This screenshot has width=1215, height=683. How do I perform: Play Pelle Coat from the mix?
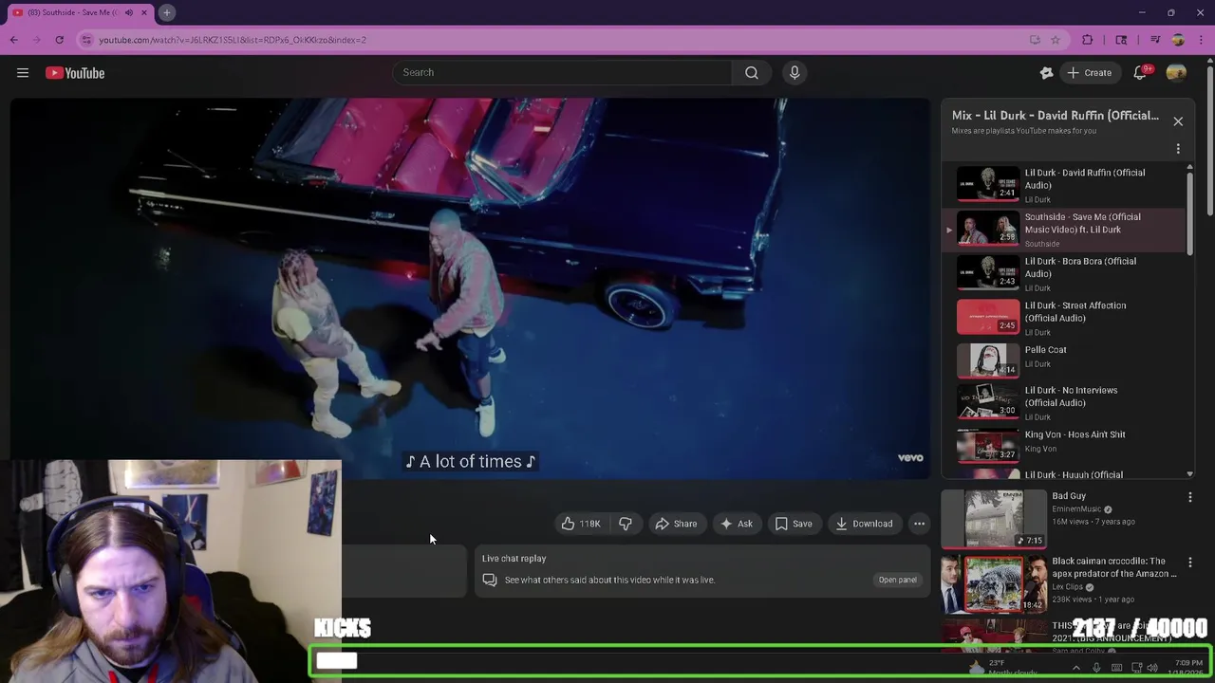coord(1064,361)
